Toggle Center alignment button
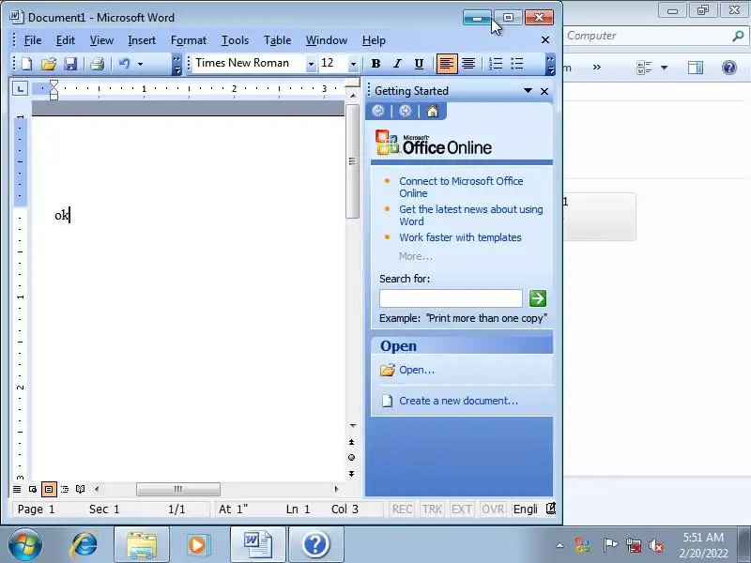Image resolution: width=751 pixels, height=563 pixels. click(468, 64)
